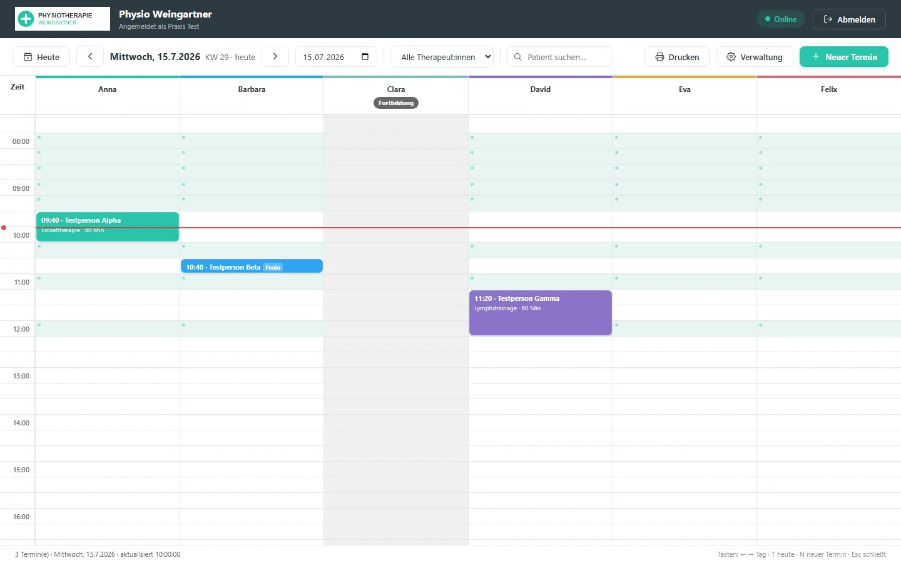Open Testperson Gamma 11:20 appointment
901x563 pixels.
pyautogui.click(x=541, y=313)
